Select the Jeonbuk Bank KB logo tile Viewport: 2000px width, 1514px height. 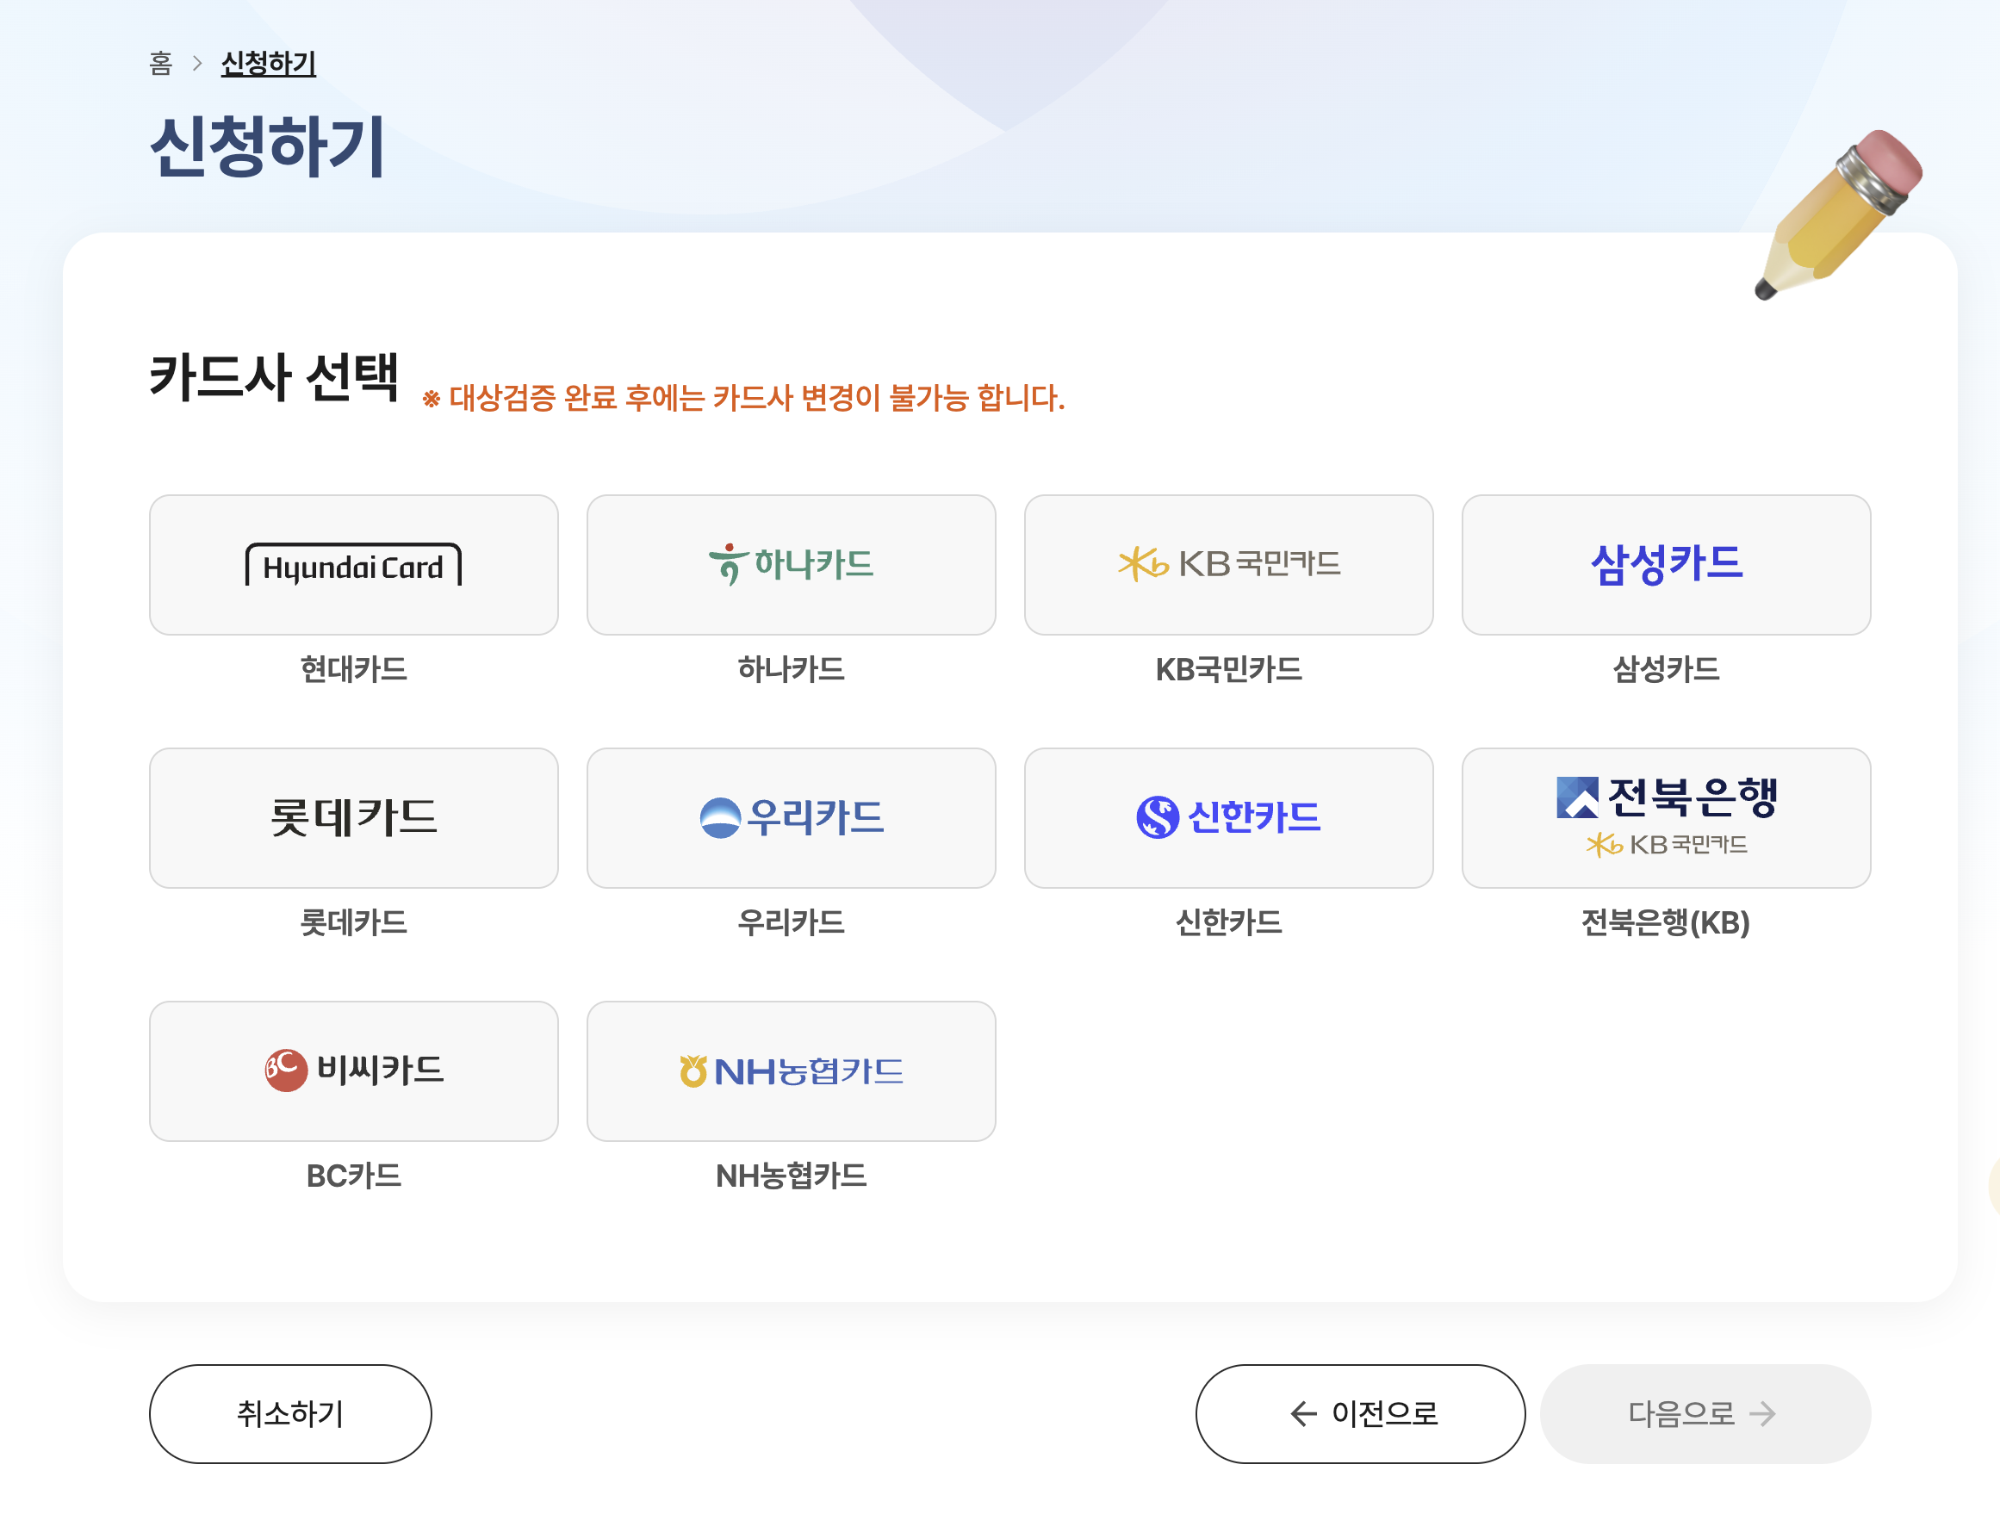pos(1666,818)
